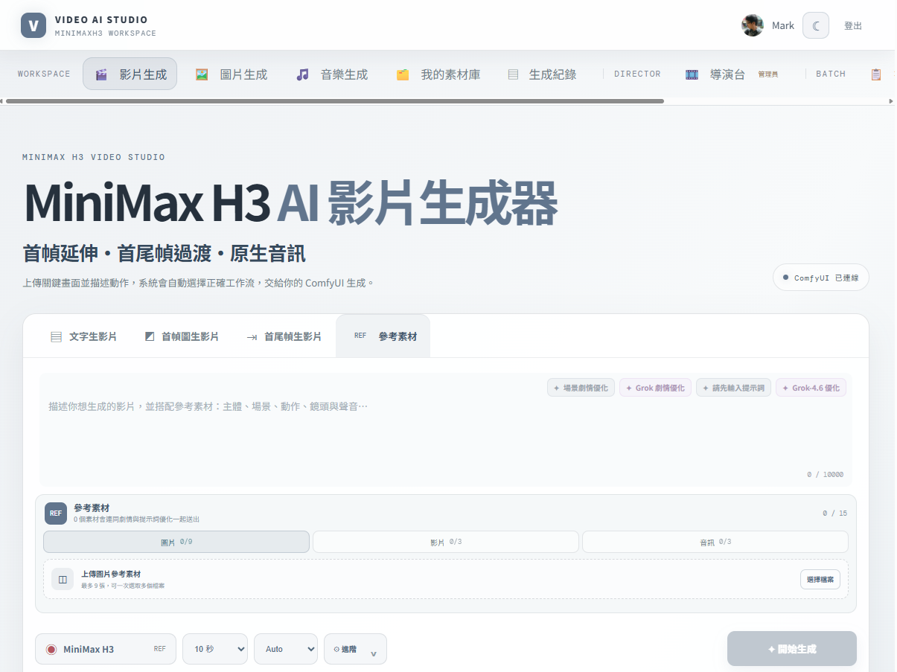Image resolution: width=897 pixels, height=672 pixels.
Task: Click the MiniMax H3 AI 影片生成器 heading
Action: pyautogui.click(x=290, y=202)
